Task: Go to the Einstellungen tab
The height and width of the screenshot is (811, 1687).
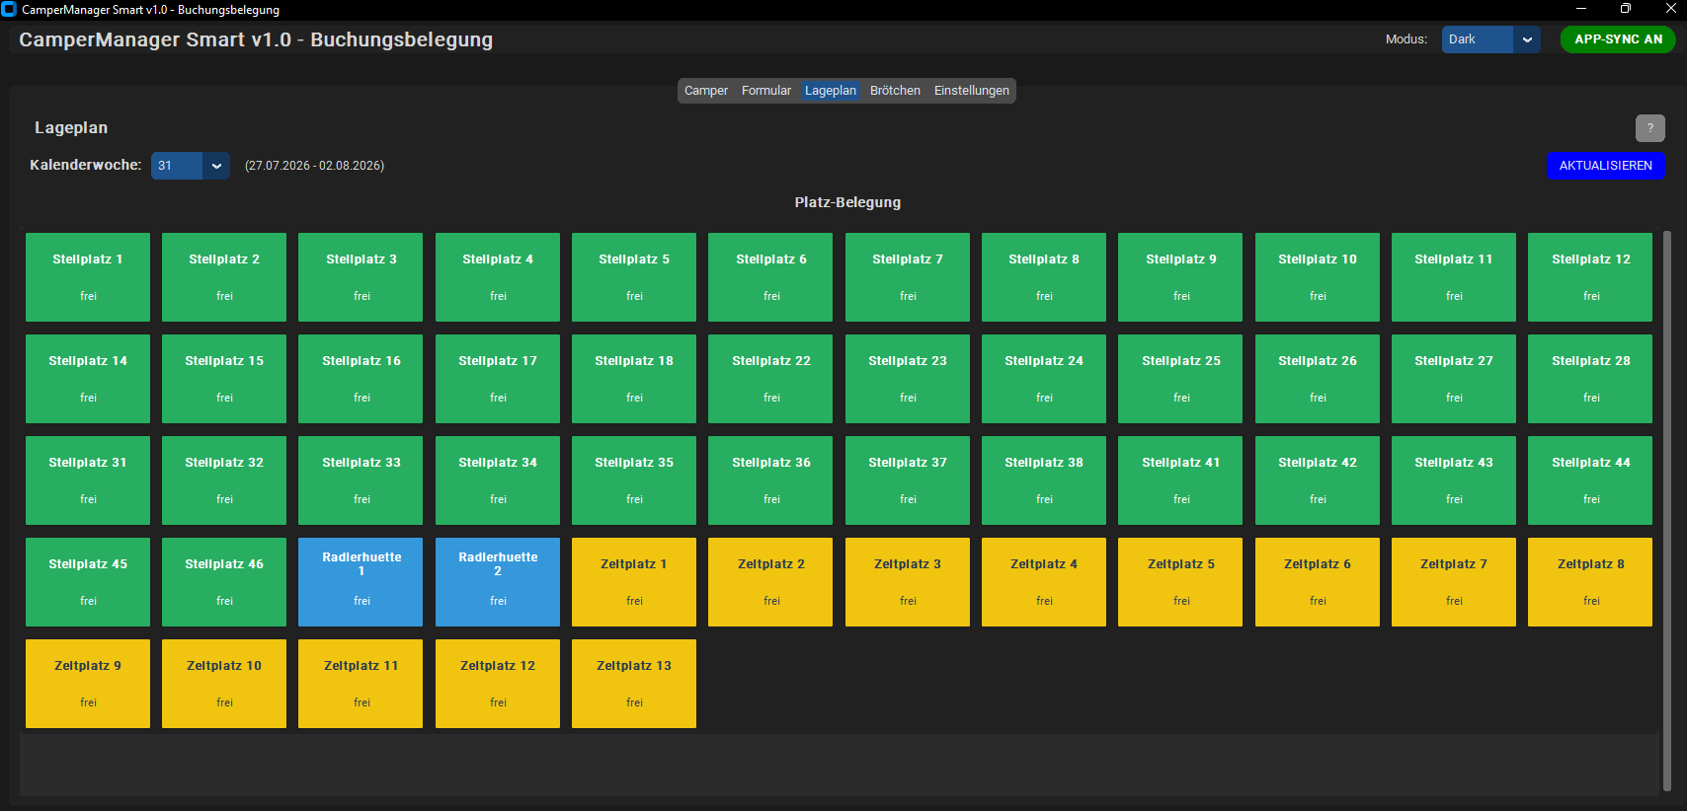Action: point(972,91)
